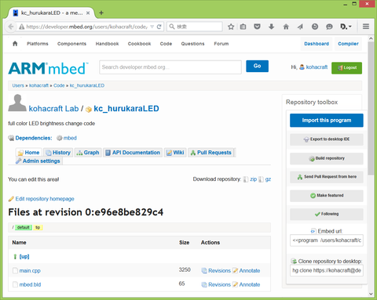Screen dimensions: 377x300
Task: Click the Logout button
Action: coord(346,68)
